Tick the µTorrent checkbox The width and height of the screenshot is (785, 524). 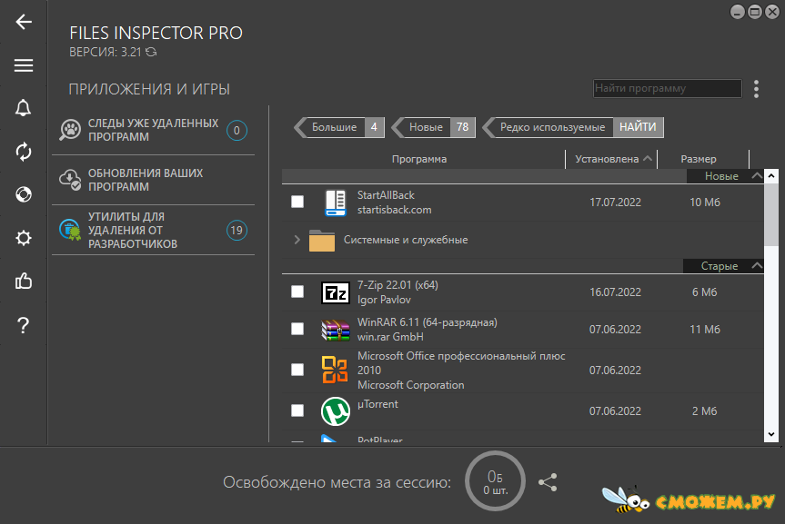pos(297,410)
